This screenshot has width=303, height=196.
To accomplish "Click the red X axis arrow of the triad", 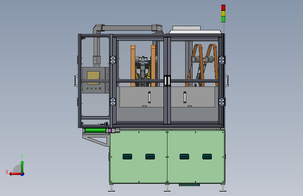I will [x=15, y=174].
